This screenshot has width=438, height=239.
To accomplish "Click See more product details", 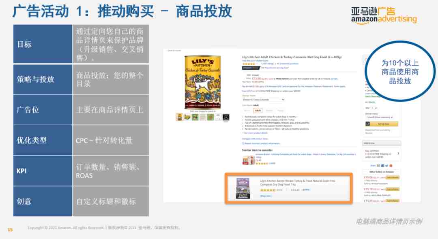I will 254,133.
